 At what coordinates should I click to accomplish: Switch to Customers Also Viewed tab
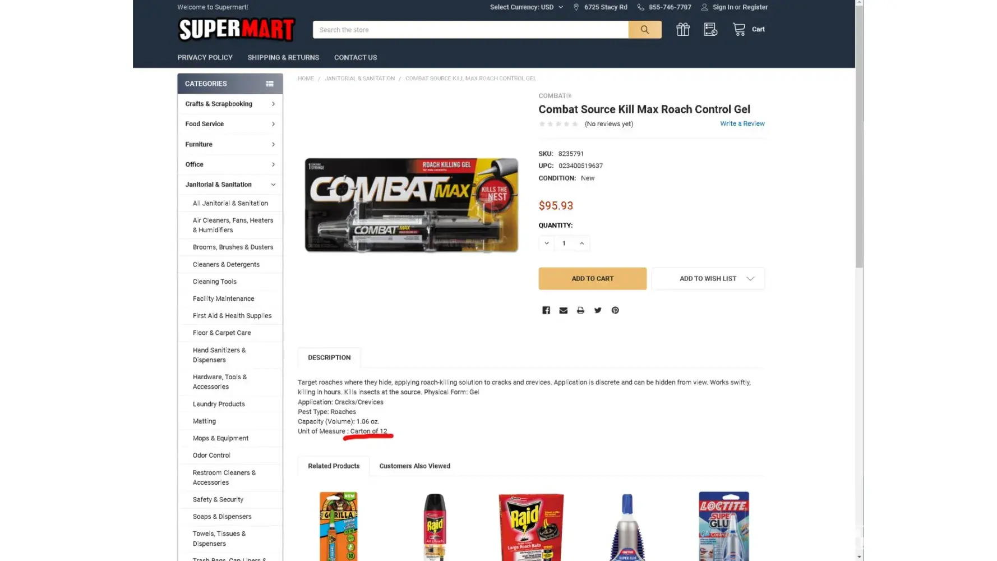[x=414, y=466]
